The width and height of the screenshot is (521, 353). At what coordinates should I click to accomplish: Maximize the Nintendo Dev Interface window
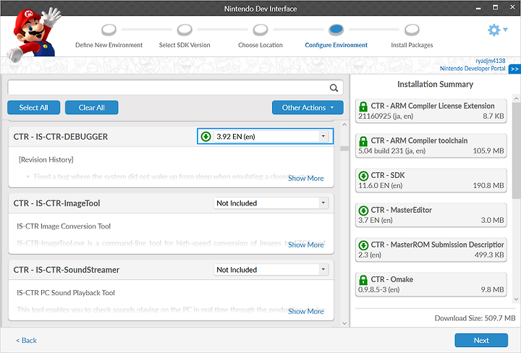pyautogui.click(x=495, y=7)
